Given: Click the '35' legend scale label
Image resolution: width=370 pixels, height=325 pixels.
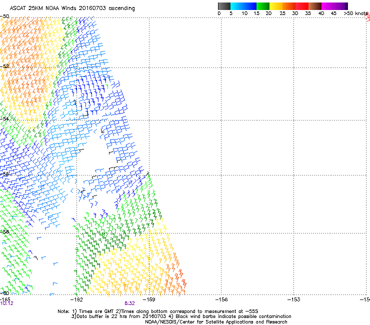Looking at the screenshot, I should (308, 13).
